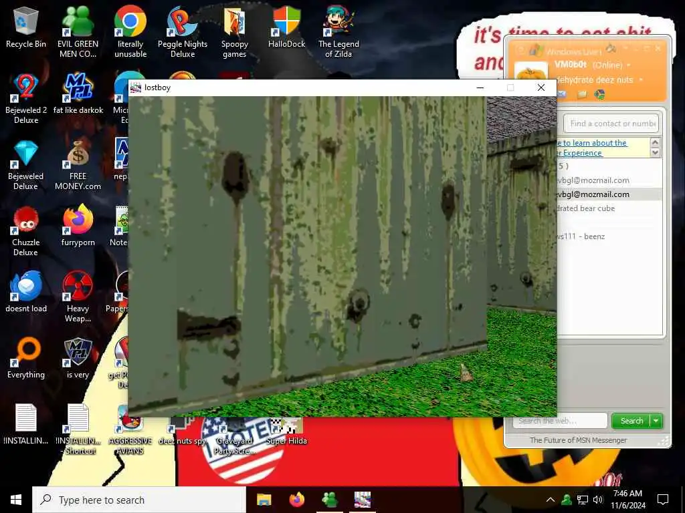The height and width of the screenshot is (513, 685).
Task: Open Graveyard Party Scre... shortcut
Action: 234,436
